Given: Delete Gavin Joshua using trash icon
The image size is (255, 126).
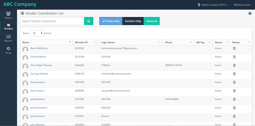Looking at the screenshot, I should click(234, 91).
